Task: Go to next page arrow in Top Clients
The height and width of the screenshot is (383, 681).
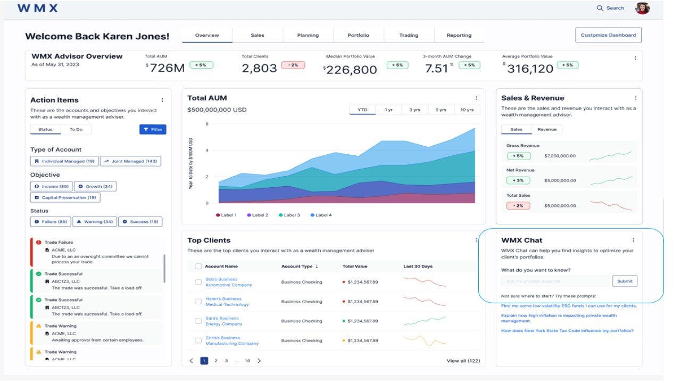Action: pyautogui.click(x=259, y=361)
